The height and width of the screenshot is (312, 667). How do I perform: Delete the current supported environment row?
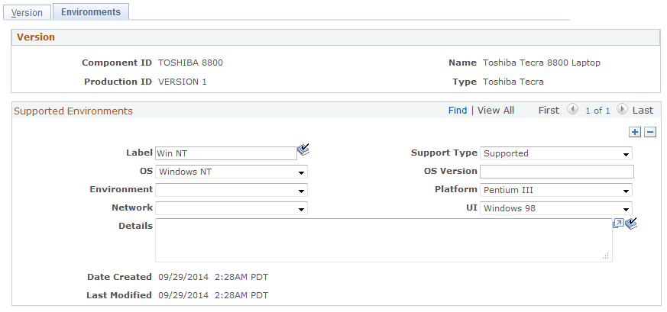pyautogui.click(x=650, y=132)
